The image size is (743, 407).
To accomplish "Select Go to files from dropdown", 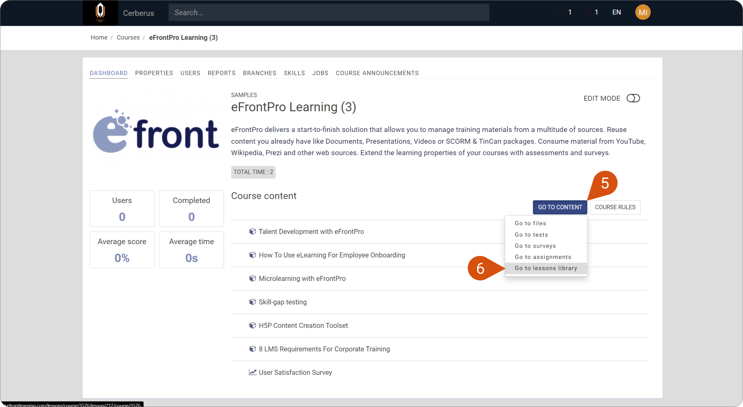I will point(546,223).
